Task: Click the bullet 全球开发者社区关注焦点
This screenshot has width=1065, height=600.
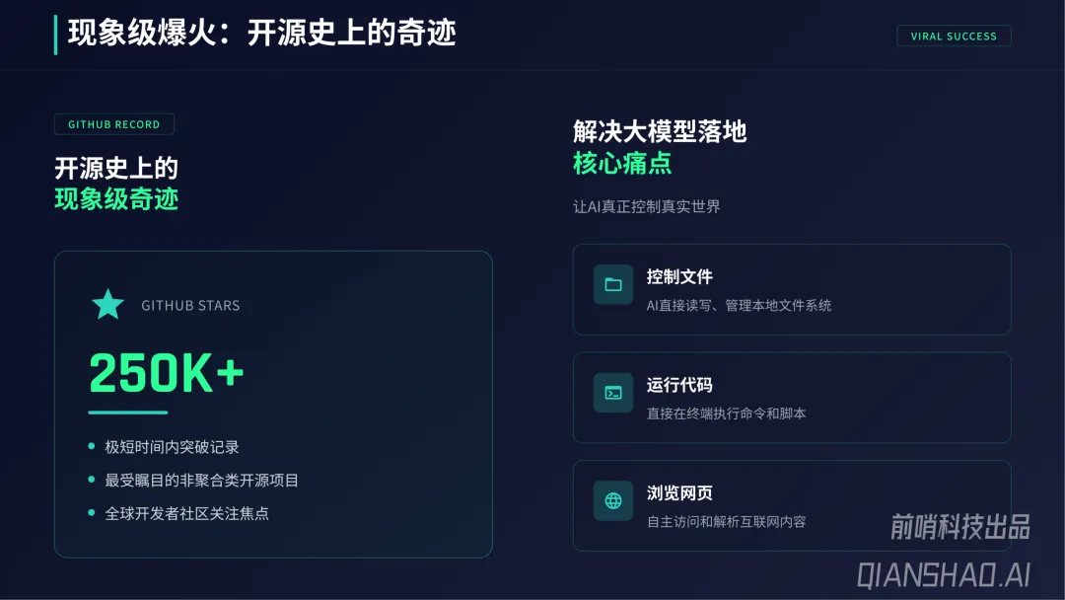Action: click(x=186, y=513)
